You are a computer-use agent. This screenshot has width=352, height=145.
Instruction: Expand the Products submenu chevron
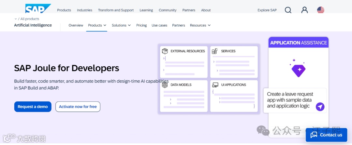click(x=105, y=25)
